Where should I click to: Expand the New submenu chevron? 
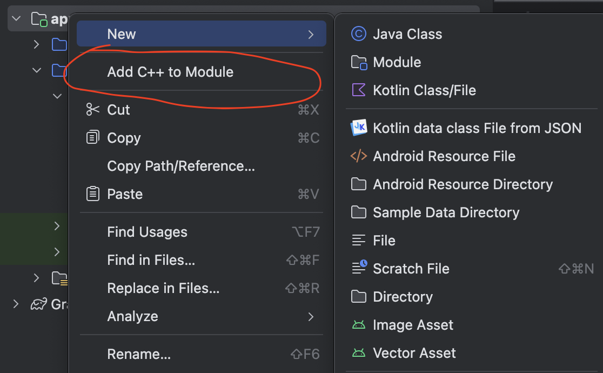(x=311, y=34)
